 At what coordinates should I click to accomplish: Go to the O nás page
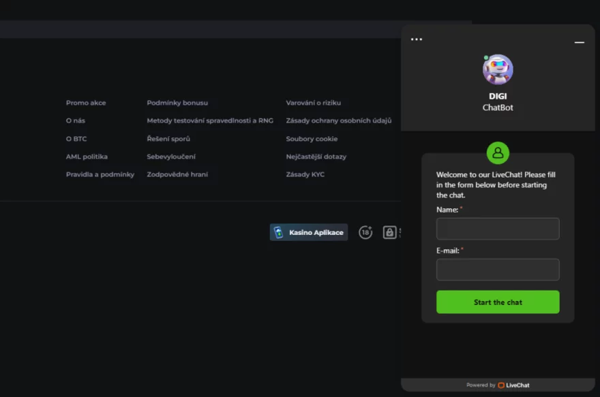pos(76,121)
